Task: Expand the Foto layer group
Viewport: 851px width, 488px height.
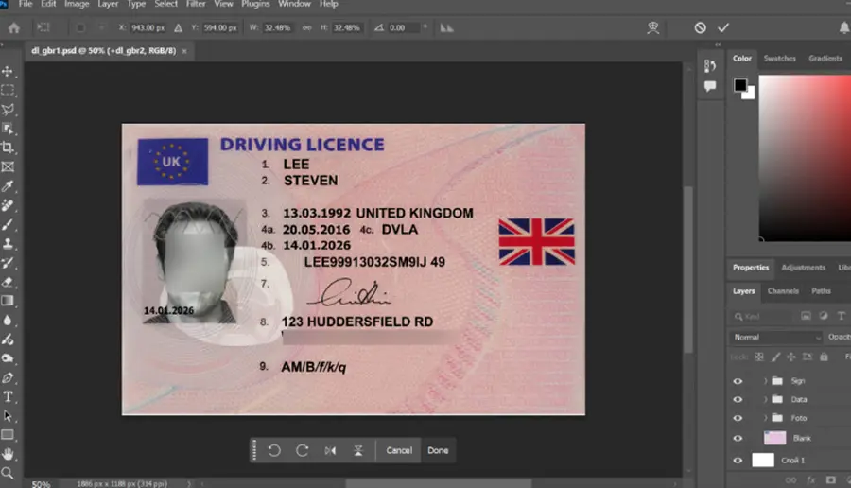Action: tap(765, 418)
